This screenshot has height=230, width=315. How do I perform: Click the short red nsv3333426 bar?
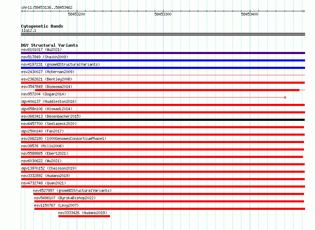click(x=84, y=216)
